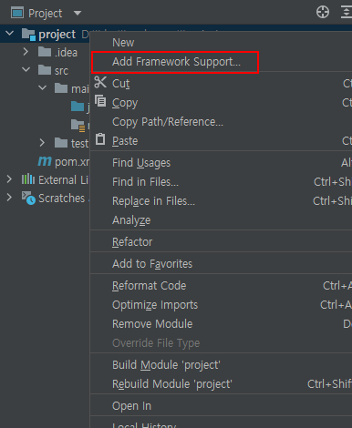The width and height of the screenshot is (352, 428).
Task: Click the Project tool window icon
Action: (17, 13)
